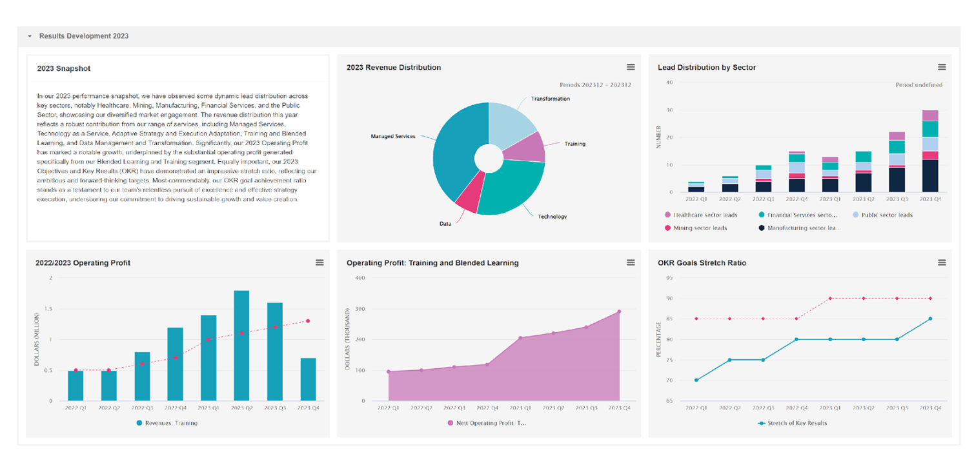The height and width of the screenshot is (474, 974).
Task: Open the 2022/2023 Operating Profit chart menu
Action: (x=320, y=262)
